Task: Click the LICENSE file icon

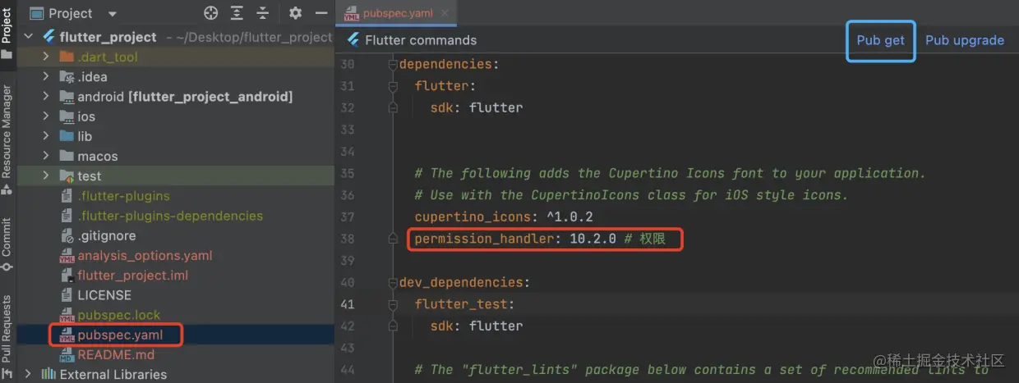Action: pos(67,294)
